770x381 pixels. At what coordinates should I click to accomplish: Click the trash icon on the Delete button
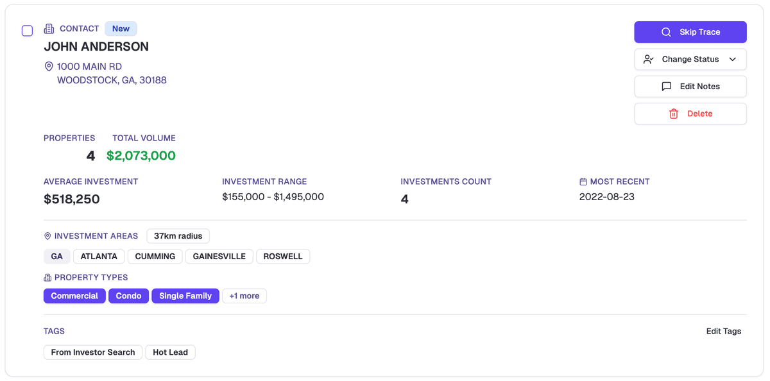click(x=673, y=114)
